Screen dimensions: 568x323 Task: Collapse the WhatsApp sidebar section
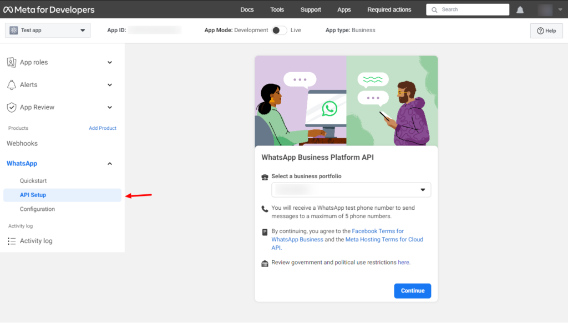pyautogui.click(x=109, y=164)
